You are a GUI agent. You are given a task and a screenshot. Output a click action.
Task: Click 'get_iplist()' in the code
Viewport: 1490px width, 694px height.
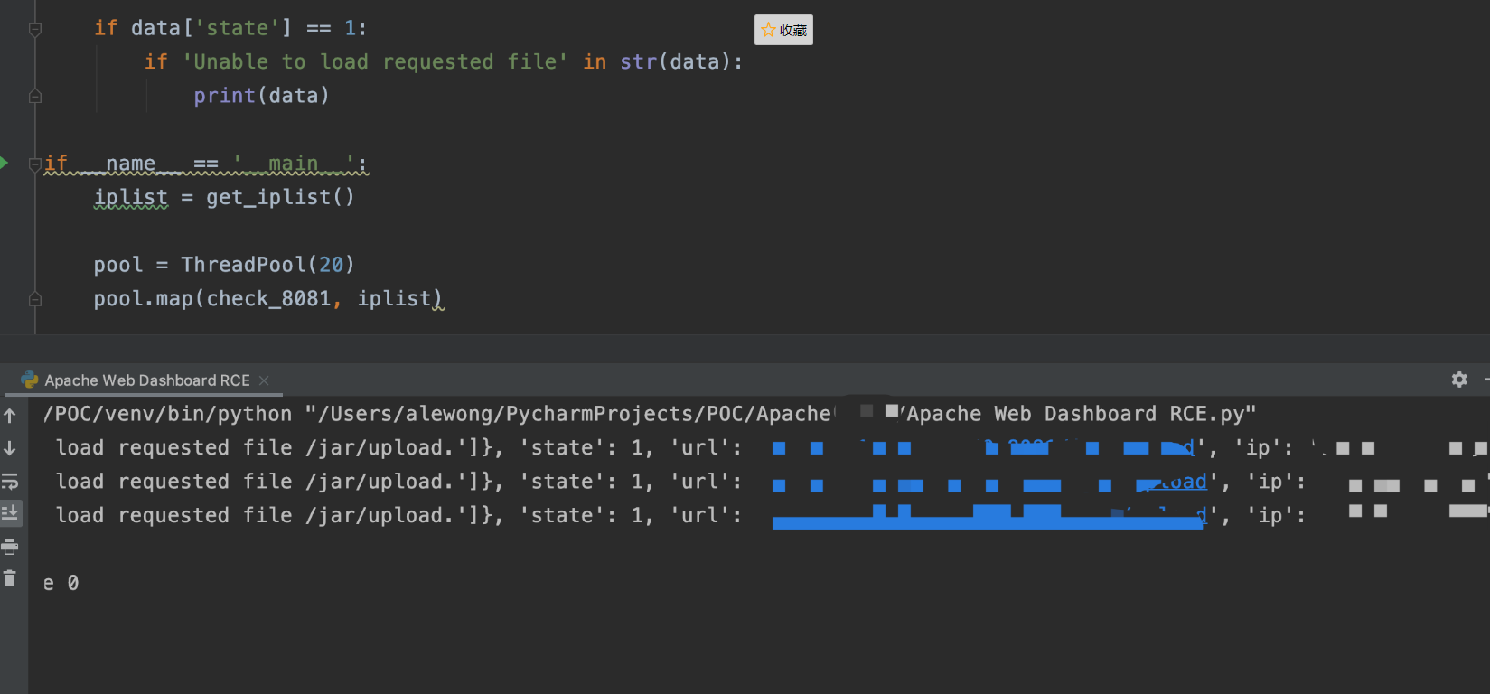pyautogui.click(x=280, y=197)
